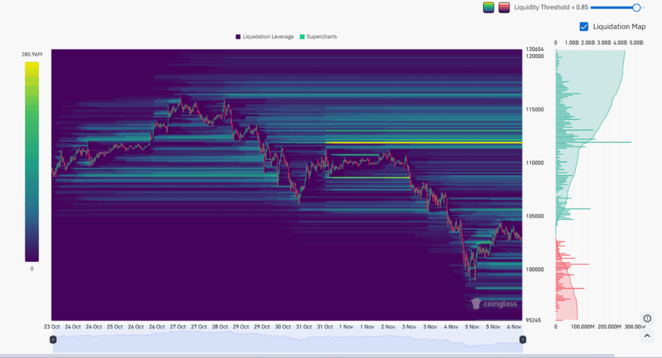Click the color scale bar at 280.96M

tap(32, 65)
